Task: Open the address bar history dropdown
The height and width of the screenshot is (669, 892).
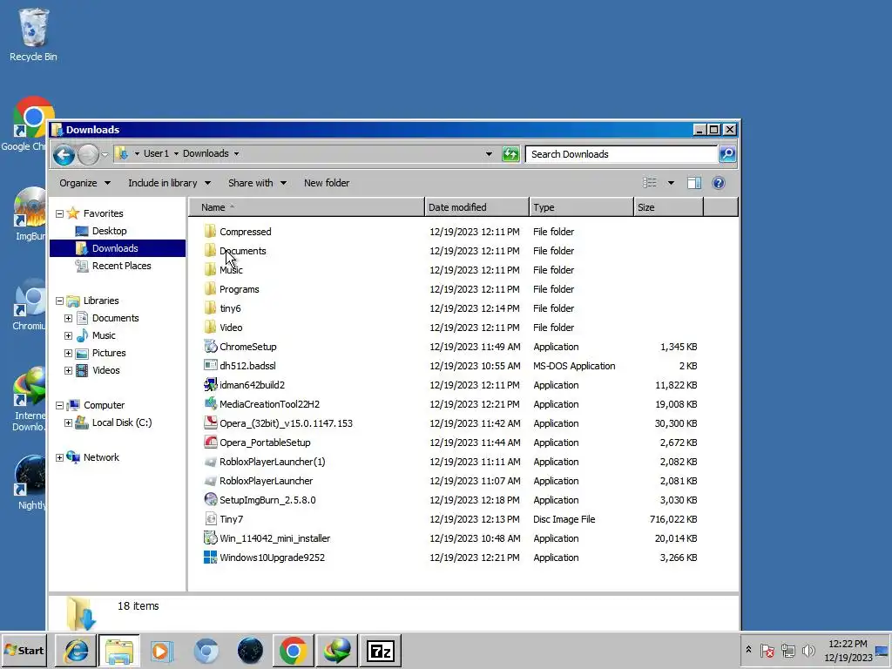Action: (489, 153)
